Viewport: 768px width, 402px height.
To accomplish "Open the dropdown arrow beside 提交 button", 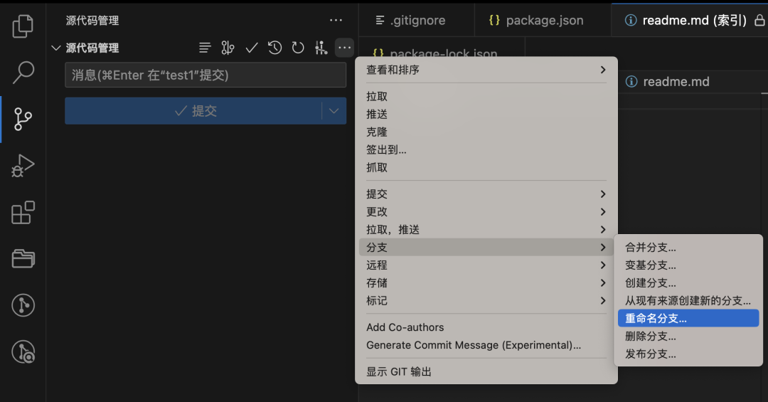I will pos(334,111).
